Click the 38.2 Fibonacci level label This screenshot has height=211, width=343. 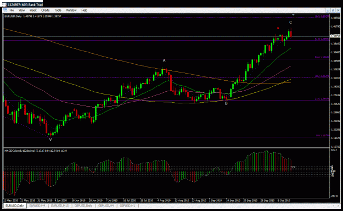[x=322, y=76]
